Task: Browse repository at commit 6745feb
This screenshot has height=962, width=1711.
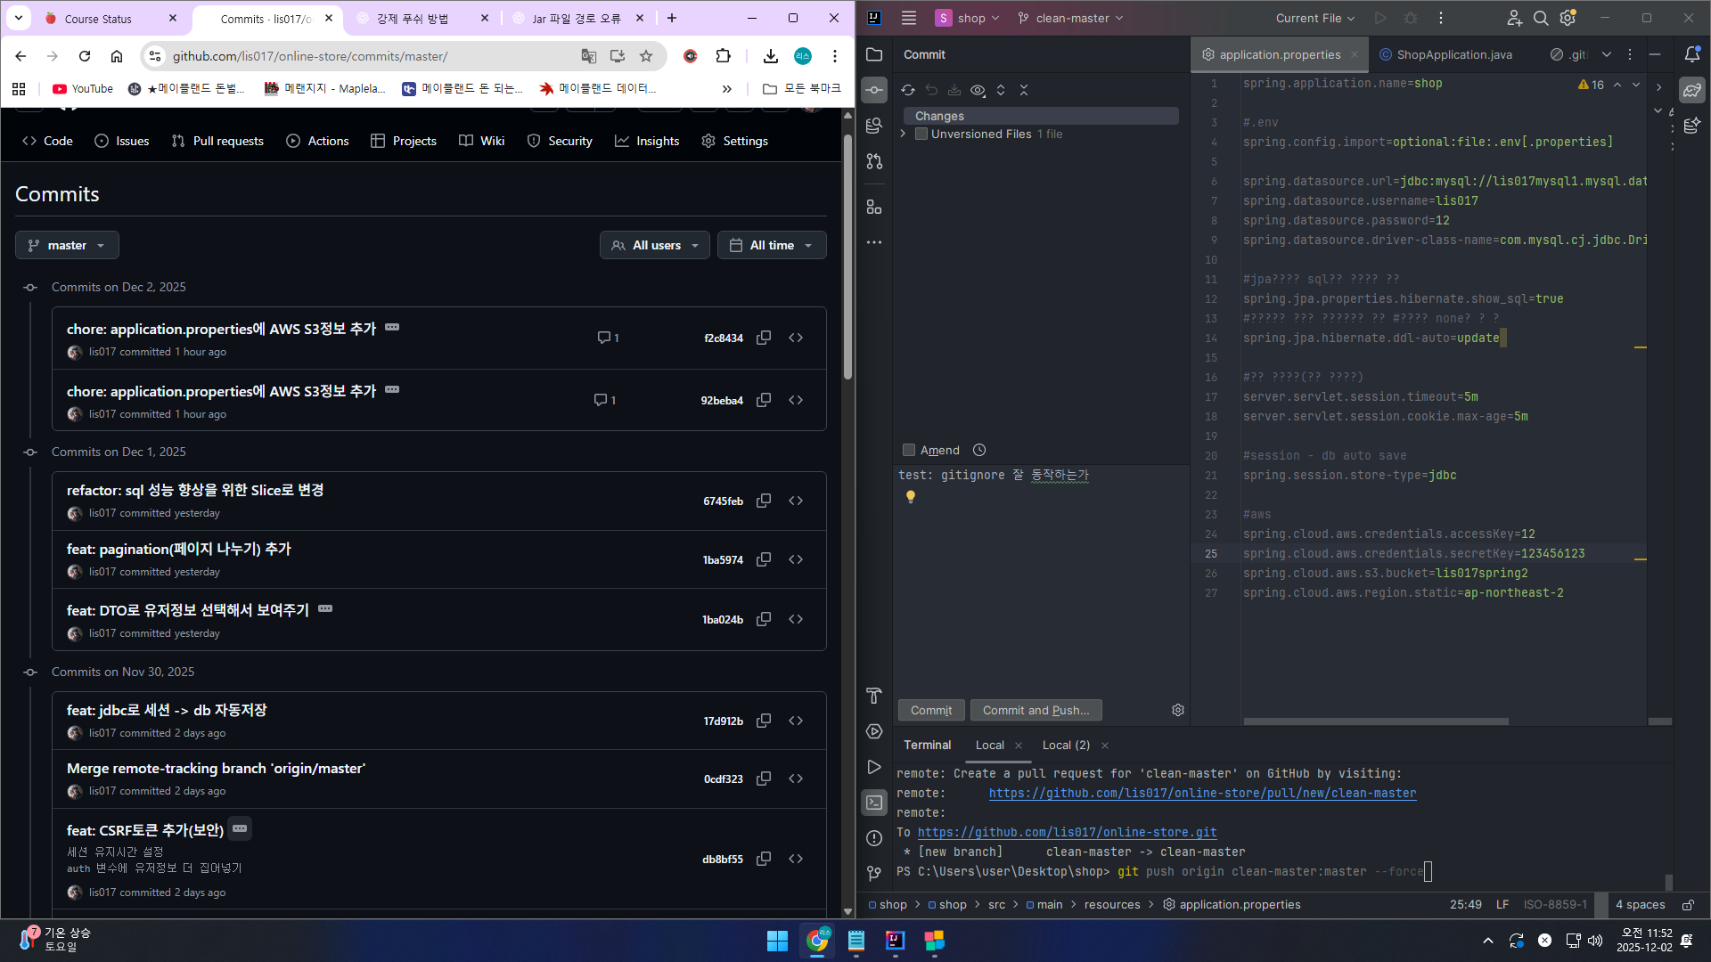Action: pyautogui.click(x=796, y=501)
